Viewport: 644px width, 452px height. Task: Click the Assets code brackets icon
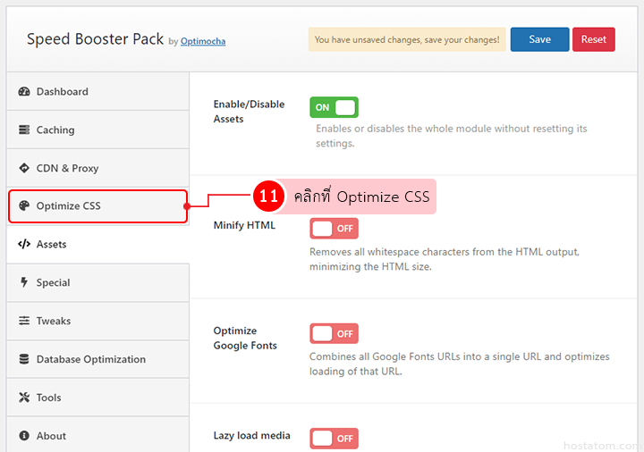24,245
